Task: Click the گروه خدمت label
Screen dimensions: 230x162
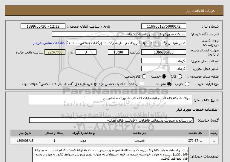Action: coord(208,120)
